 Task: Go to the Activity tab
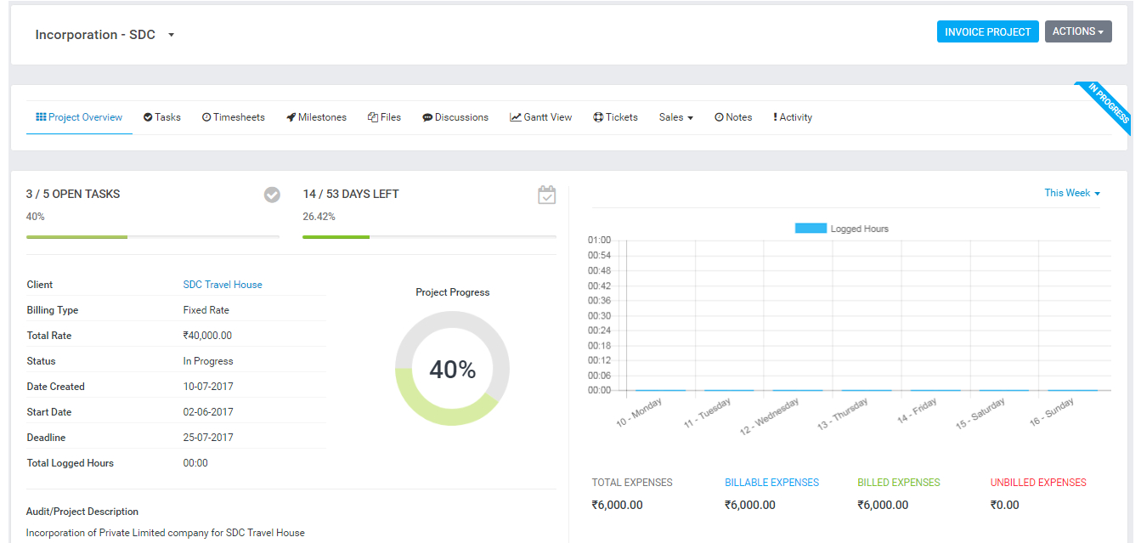[x=793, y=117]
